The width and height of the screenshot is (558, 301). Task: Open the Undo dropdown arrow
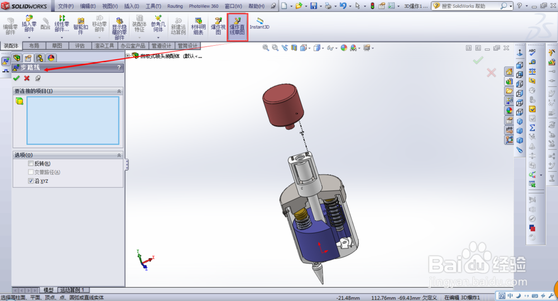click(x=350, y=6)
